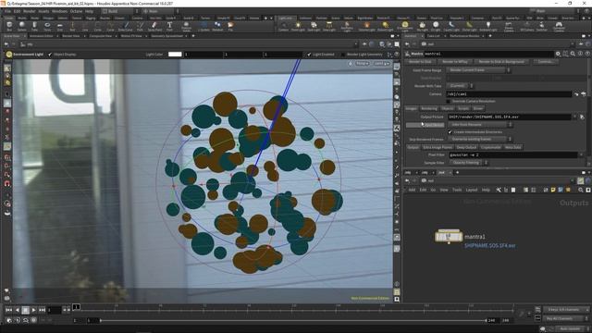
Task: Click the Output Picture path field
Action: pos(509,117)
